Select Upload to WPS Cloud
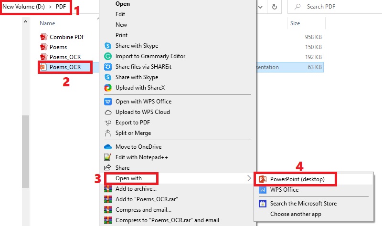The height and width of the screenshot is (226, 382). [x=143, y=112]
